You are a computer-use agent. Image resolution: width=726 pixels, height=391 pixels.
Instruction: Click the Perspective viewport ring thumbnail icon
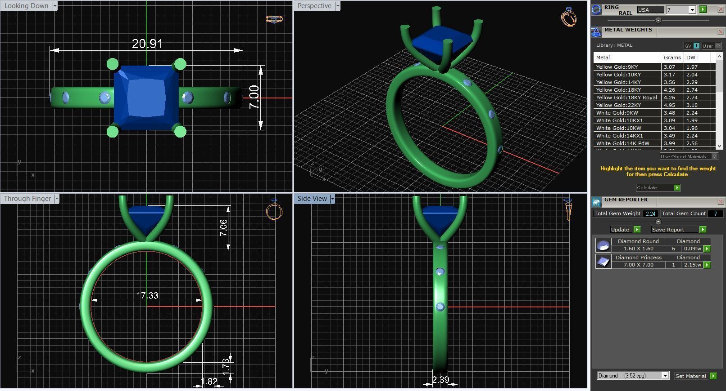click(569, 17)
